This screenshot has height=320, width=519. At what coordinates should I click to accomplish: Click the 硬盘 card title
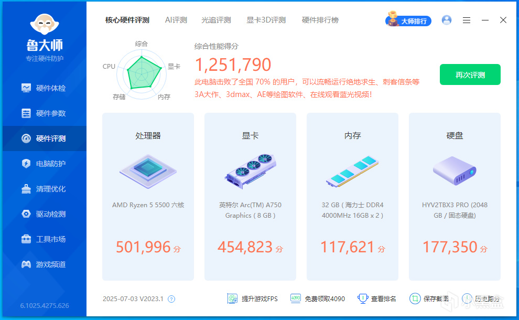tap(455, 135)
